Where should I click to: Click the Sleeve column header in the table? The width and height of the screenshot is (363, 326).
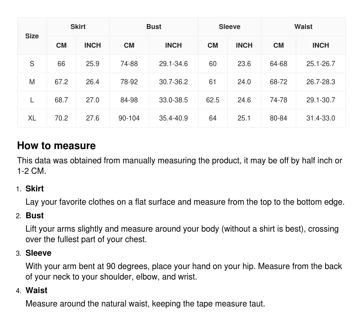229,27
